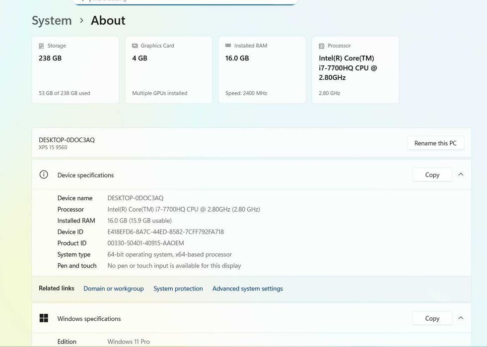Click the Processor value in device specifications

tap(184, 209)
